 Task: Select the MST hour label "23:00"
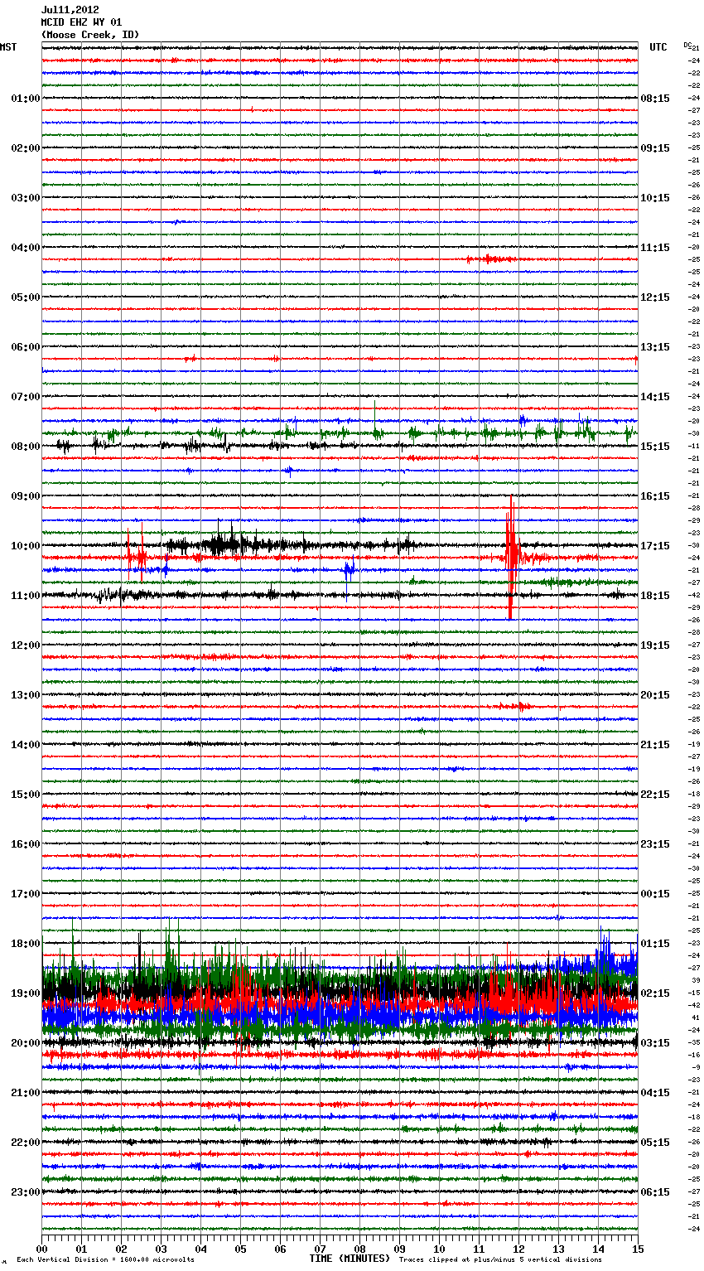(26, 1192)
